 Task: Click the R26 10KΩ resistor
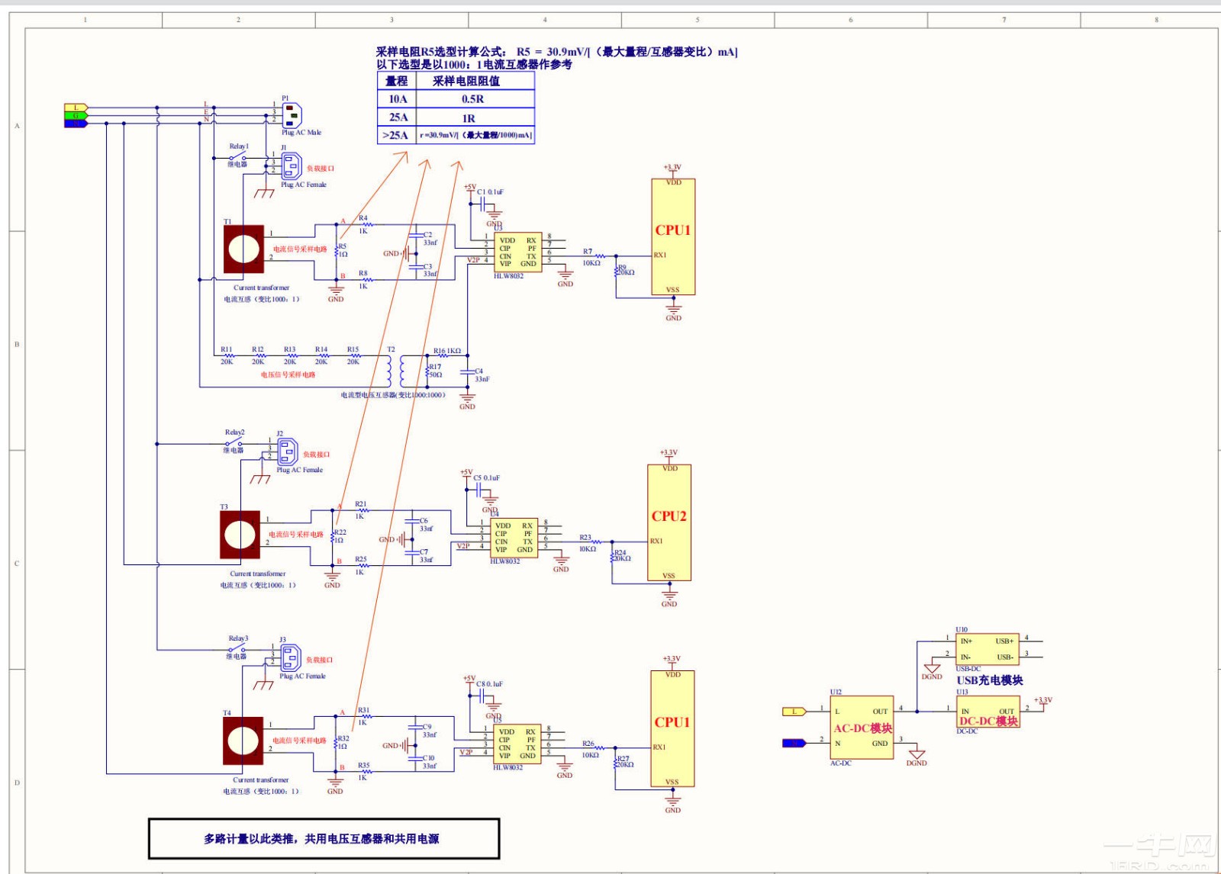pyautogui.click(x=598, y=748)
